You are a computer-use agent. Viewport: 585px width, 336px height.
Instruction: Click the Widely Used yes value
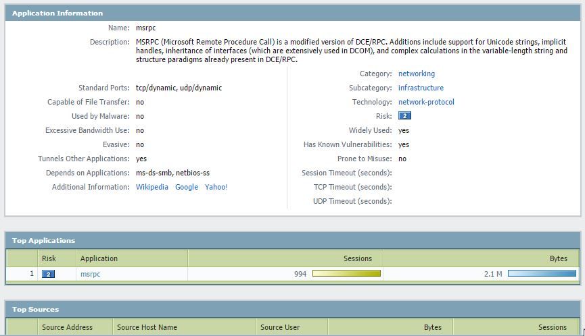click(404, 130)
